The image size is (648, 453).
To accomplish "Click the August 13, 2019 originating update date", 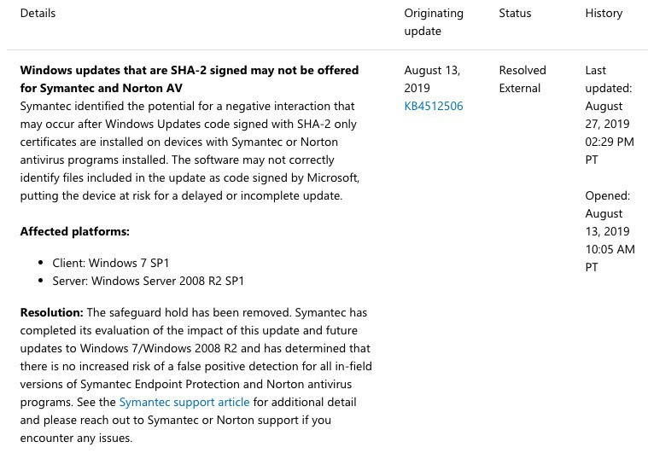I will [432, 78].
